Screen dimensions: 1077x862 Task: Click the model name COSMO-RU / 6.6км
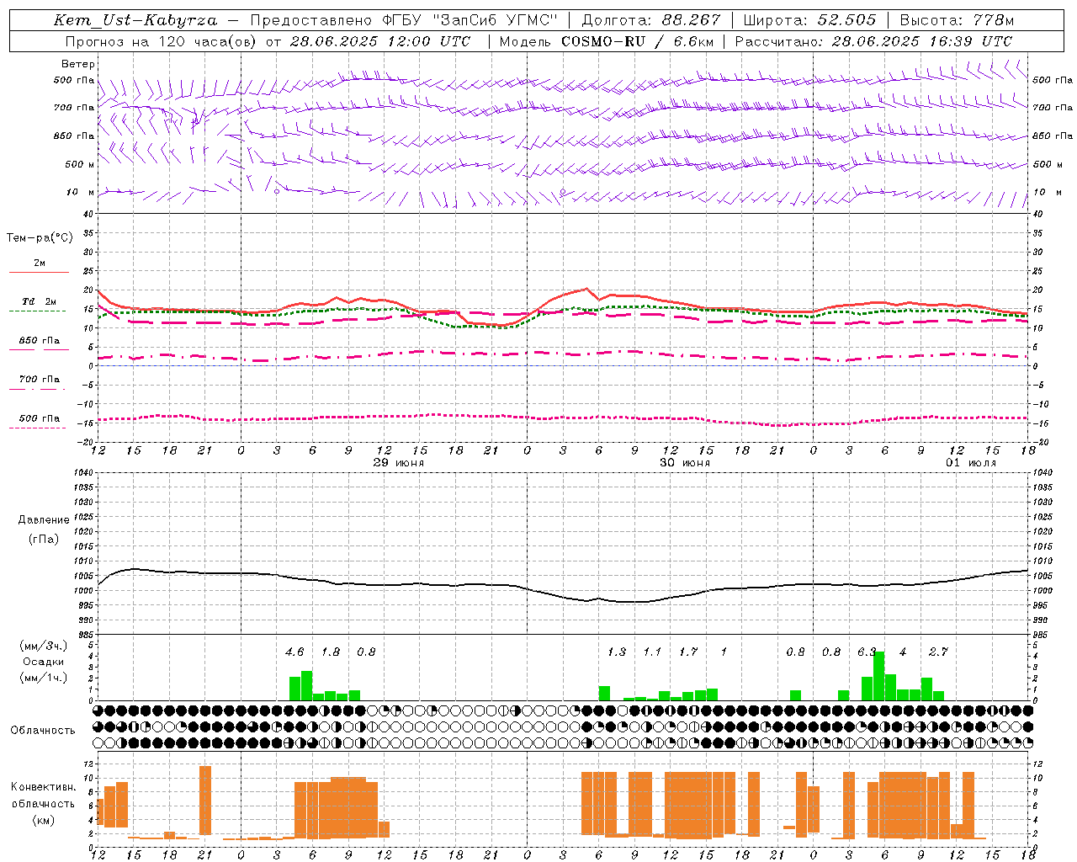click(638, 41)
